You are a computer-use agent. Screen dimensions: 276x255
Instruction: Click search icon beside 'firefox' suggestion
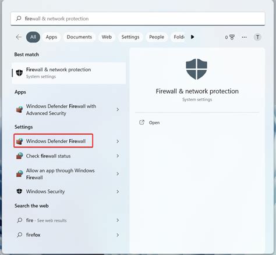20,235
